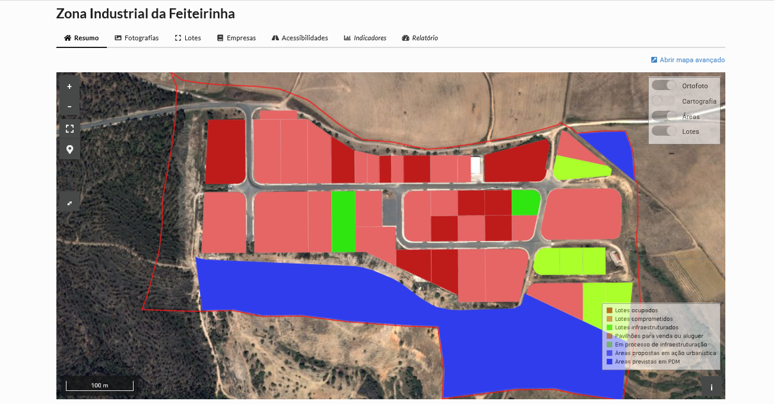Click the Lotes ocupados legend swatch
This screenshot has height=404, width=774.
610,310
